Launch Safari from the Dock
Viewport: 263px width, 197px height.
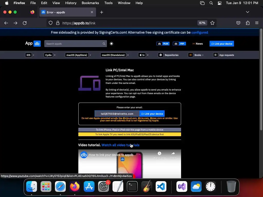60,186
